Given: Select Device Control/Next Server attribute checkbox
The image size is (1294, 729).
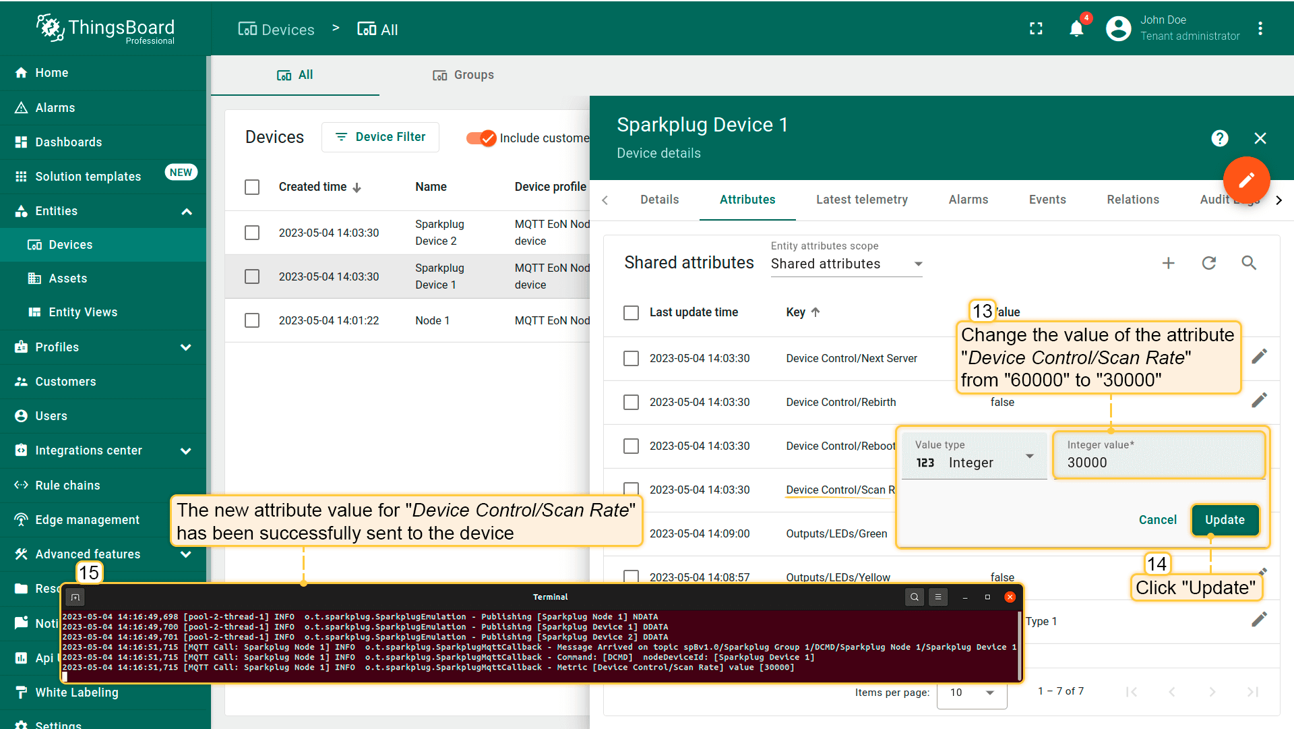Looking at the screenshot, I should 631,358.
